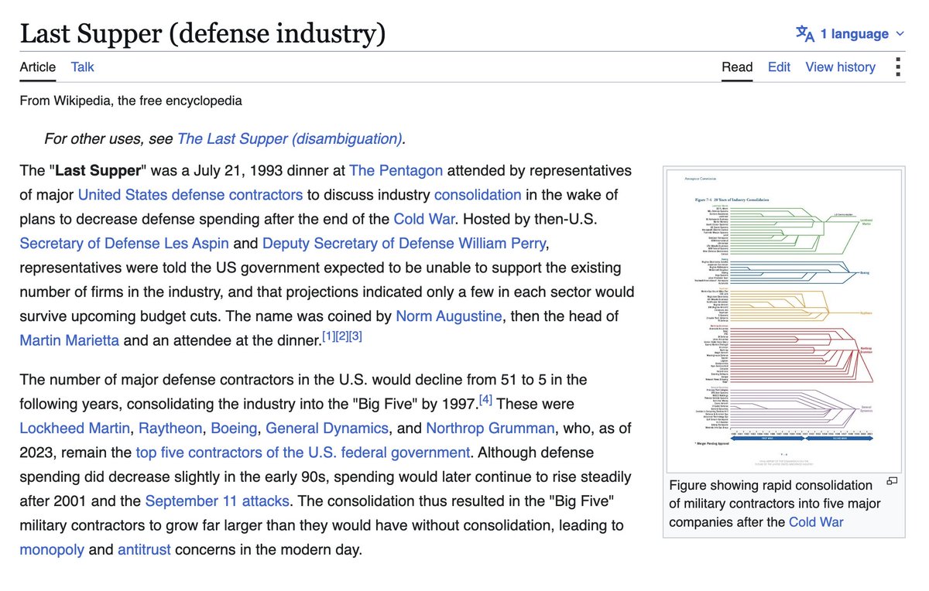The height and width of the screenshot is (591, 929).
Task: Open top five contractors of U.S. federal government link
Action: click(x=303, y=453)
